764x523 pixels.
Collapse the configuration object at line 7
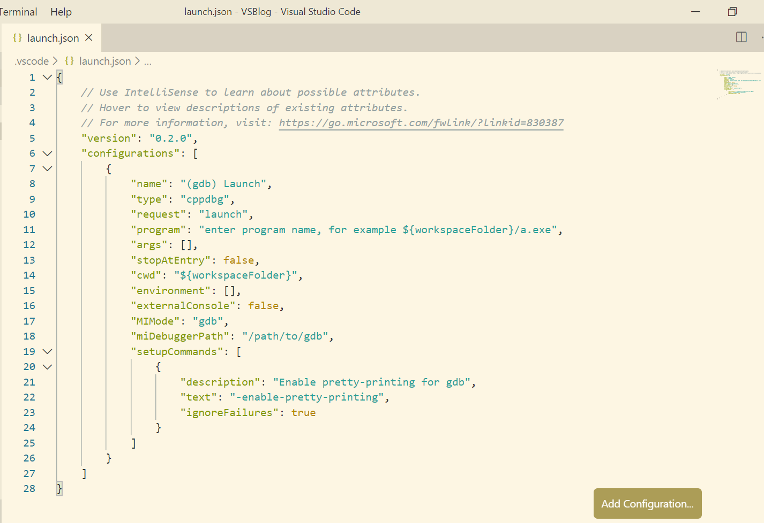pos(47,168)
